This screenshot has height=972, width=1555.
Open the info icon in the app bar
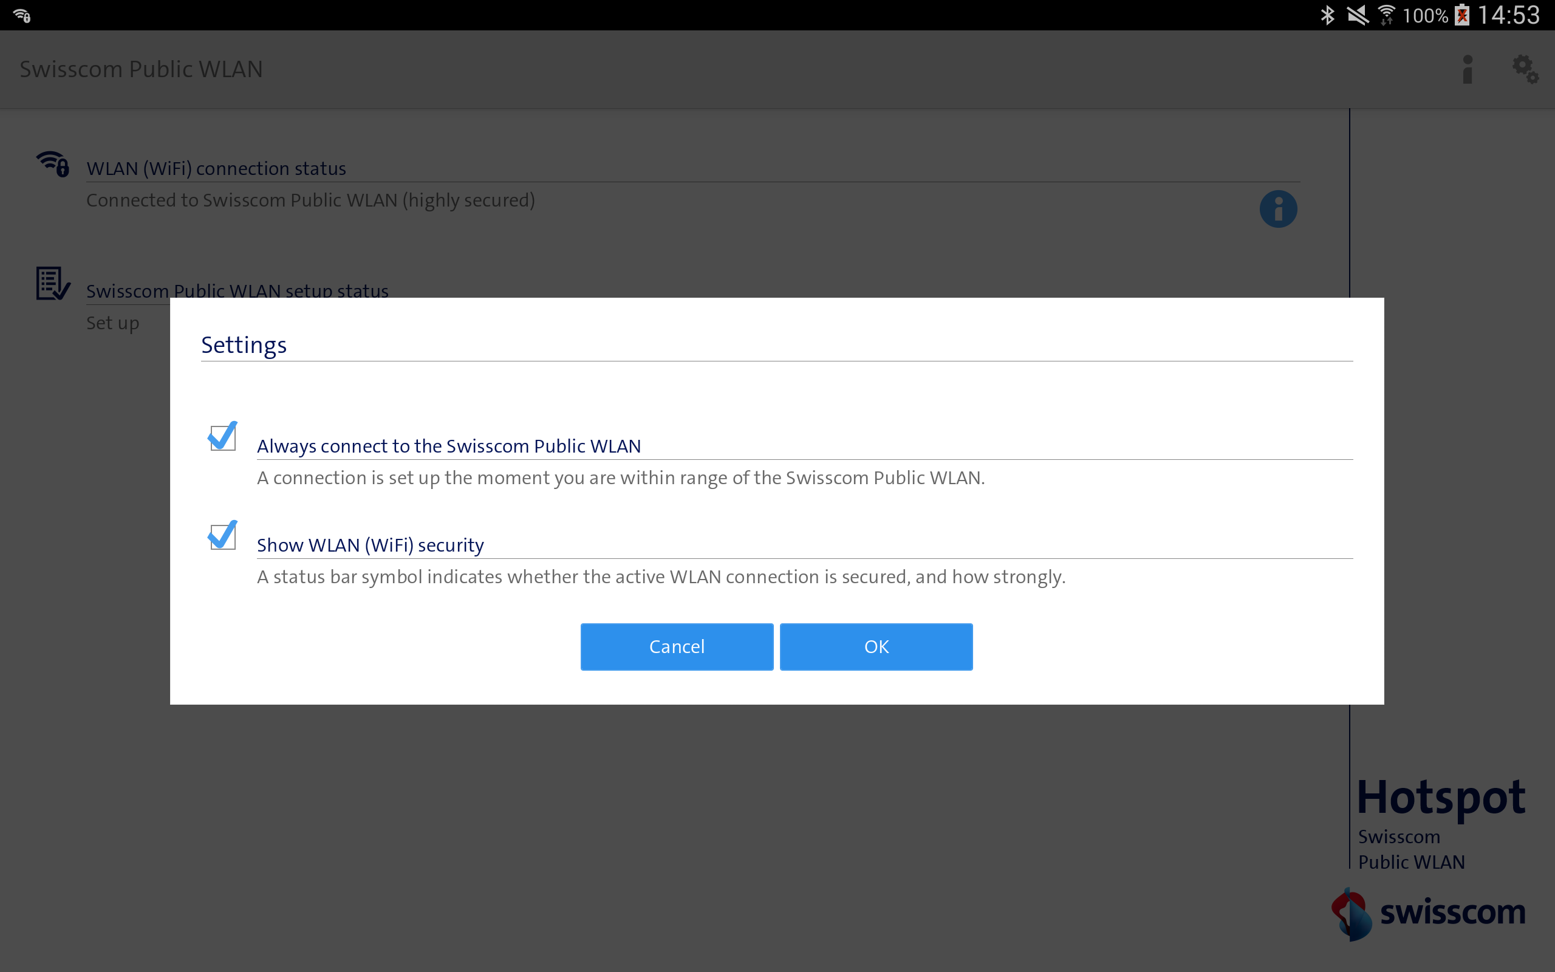click(x=1467, y=69)
